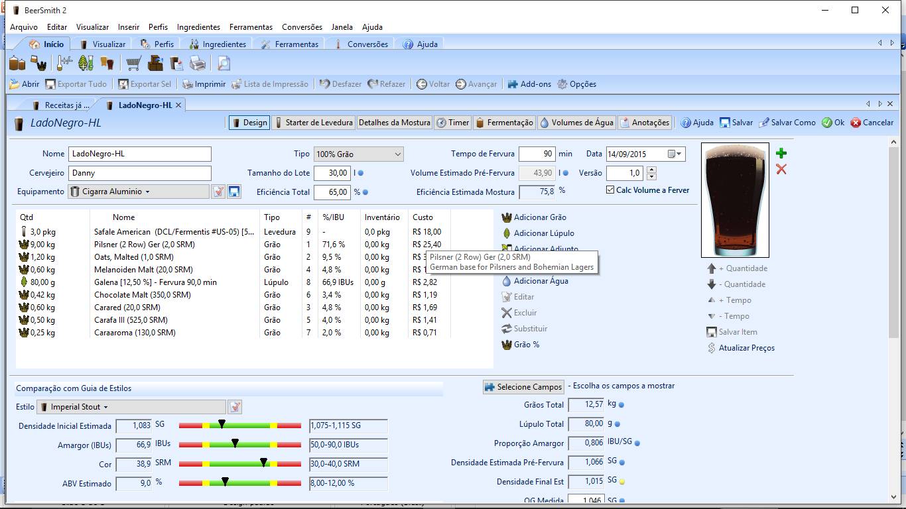Click the Eficiência Total field
906x509 pixels.
[x=332, y=192]
